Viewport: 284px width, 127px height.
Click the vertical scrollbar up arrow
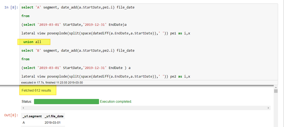[x=275, y=87]
